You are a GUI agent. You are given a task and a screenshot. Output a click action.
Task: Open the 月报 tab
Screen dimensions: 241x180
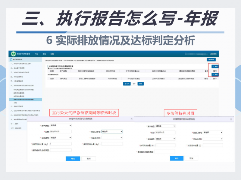tap(36, 54)
